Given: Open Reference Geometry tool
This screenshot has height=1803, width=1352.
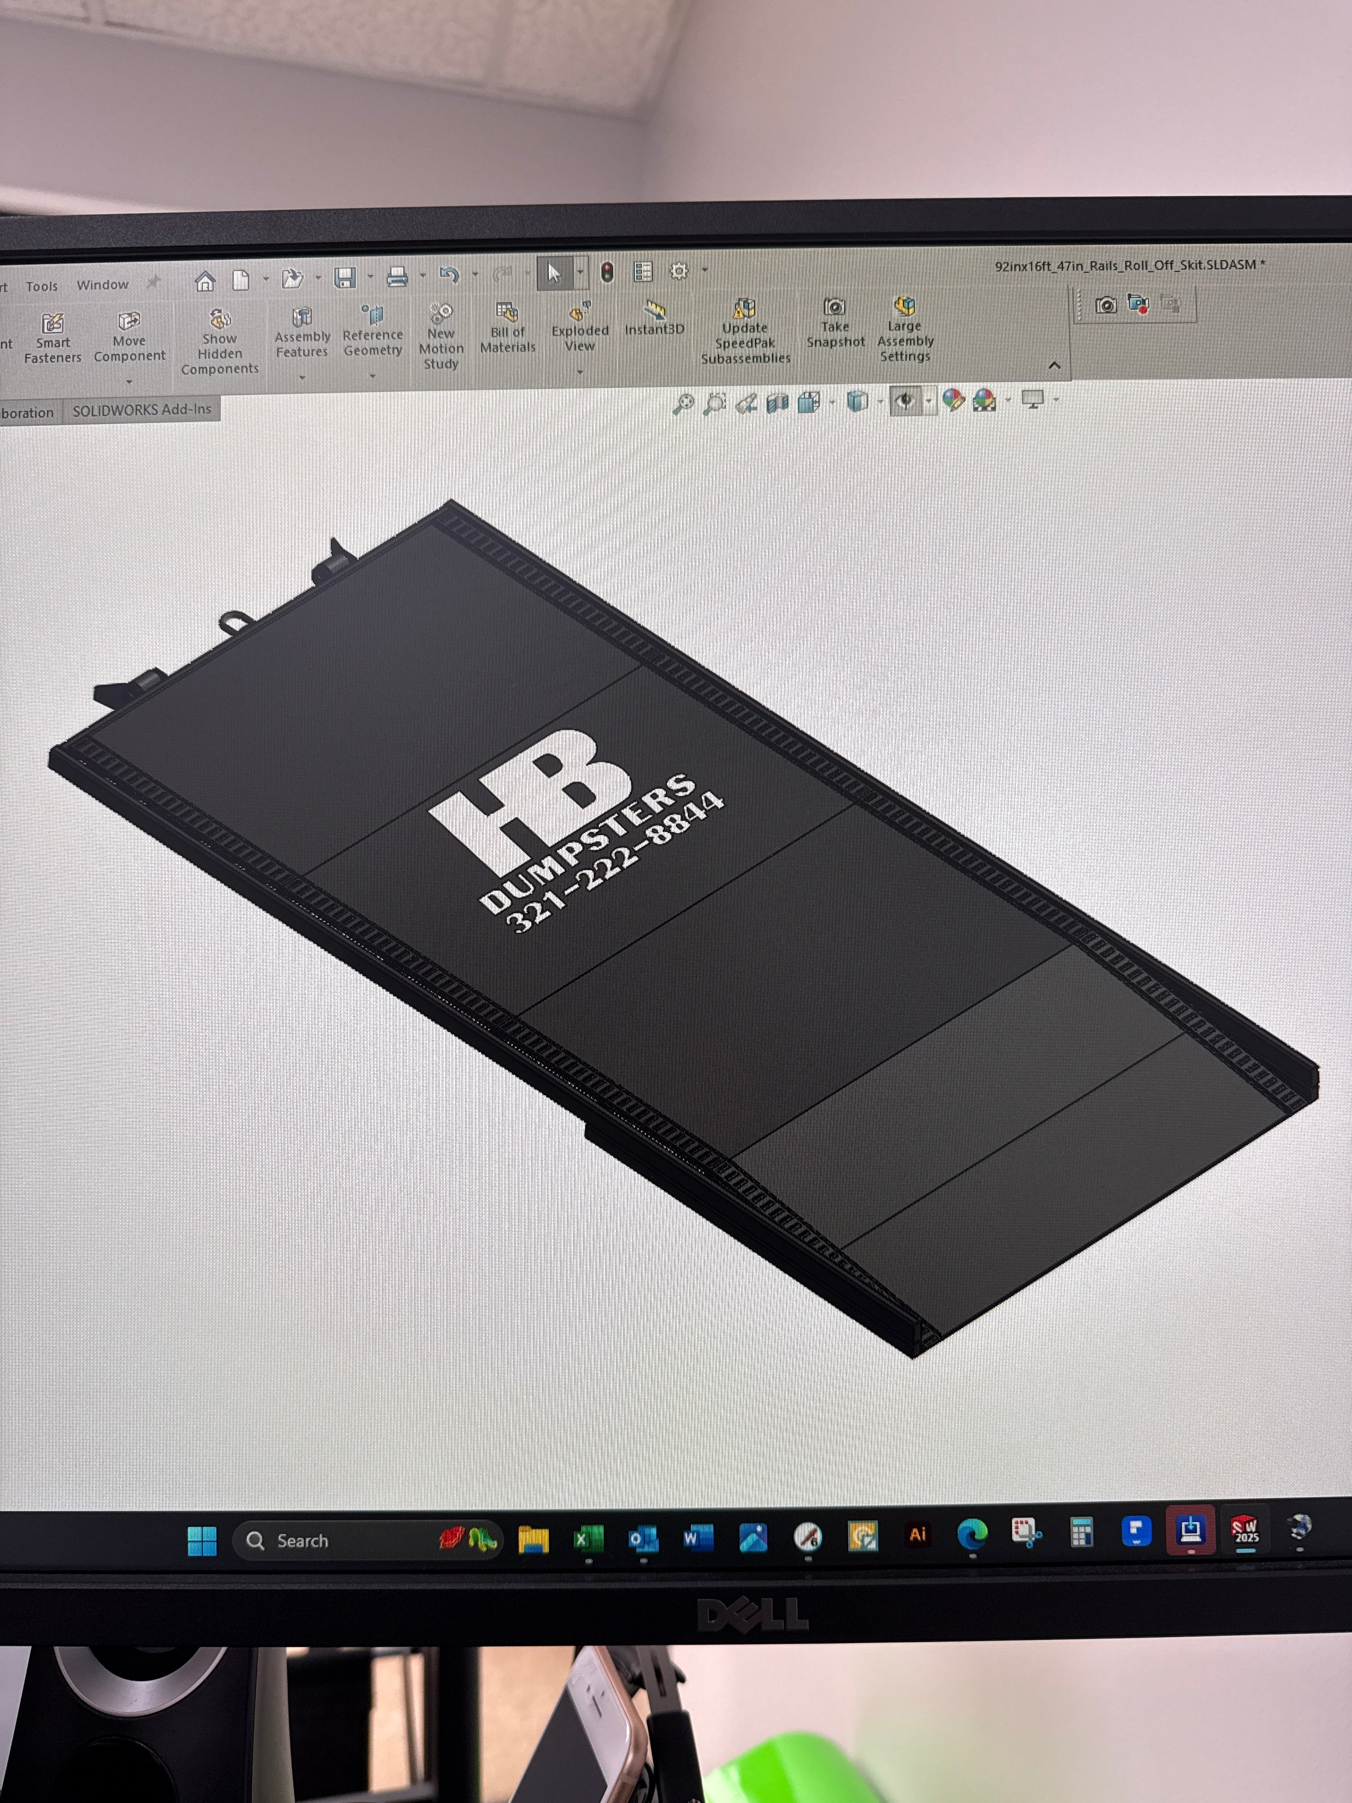Looking at the screenshot, I should pyautogui.click(x=372, y=331).
